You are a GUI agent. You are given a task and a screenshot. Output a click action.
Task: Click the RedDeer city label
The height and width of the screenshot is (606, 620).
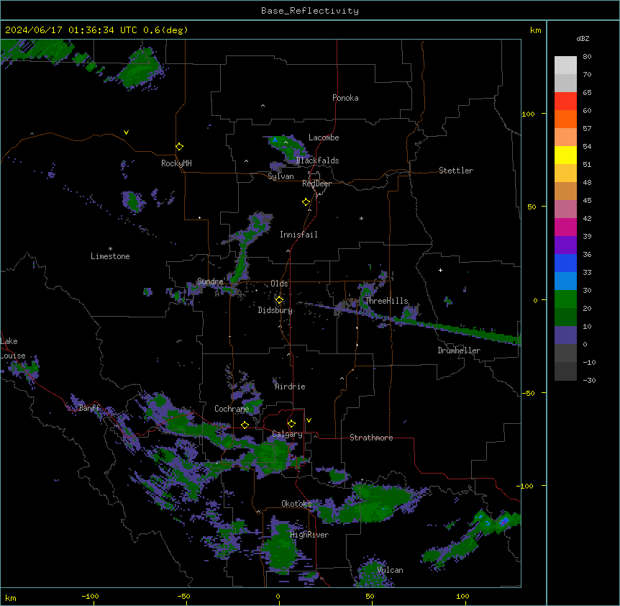tap(316, 184)
